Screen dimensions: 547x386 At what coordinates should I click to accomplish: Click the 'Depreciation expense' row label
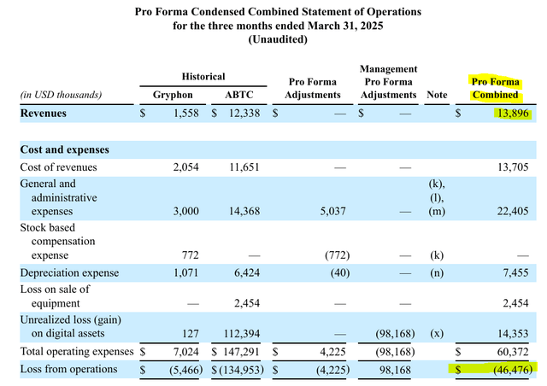69,273
